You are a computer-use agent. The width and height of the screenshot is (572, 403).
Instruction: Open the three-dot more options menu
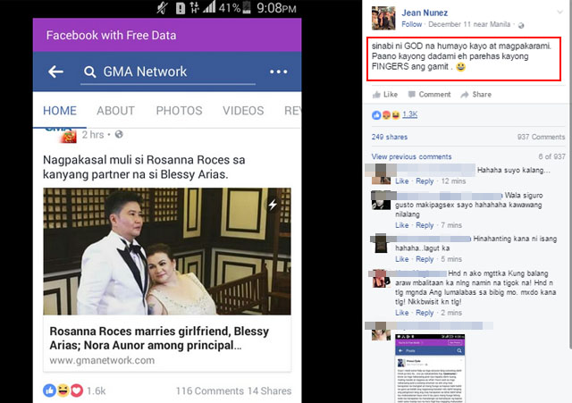click(x=278, y=71)
